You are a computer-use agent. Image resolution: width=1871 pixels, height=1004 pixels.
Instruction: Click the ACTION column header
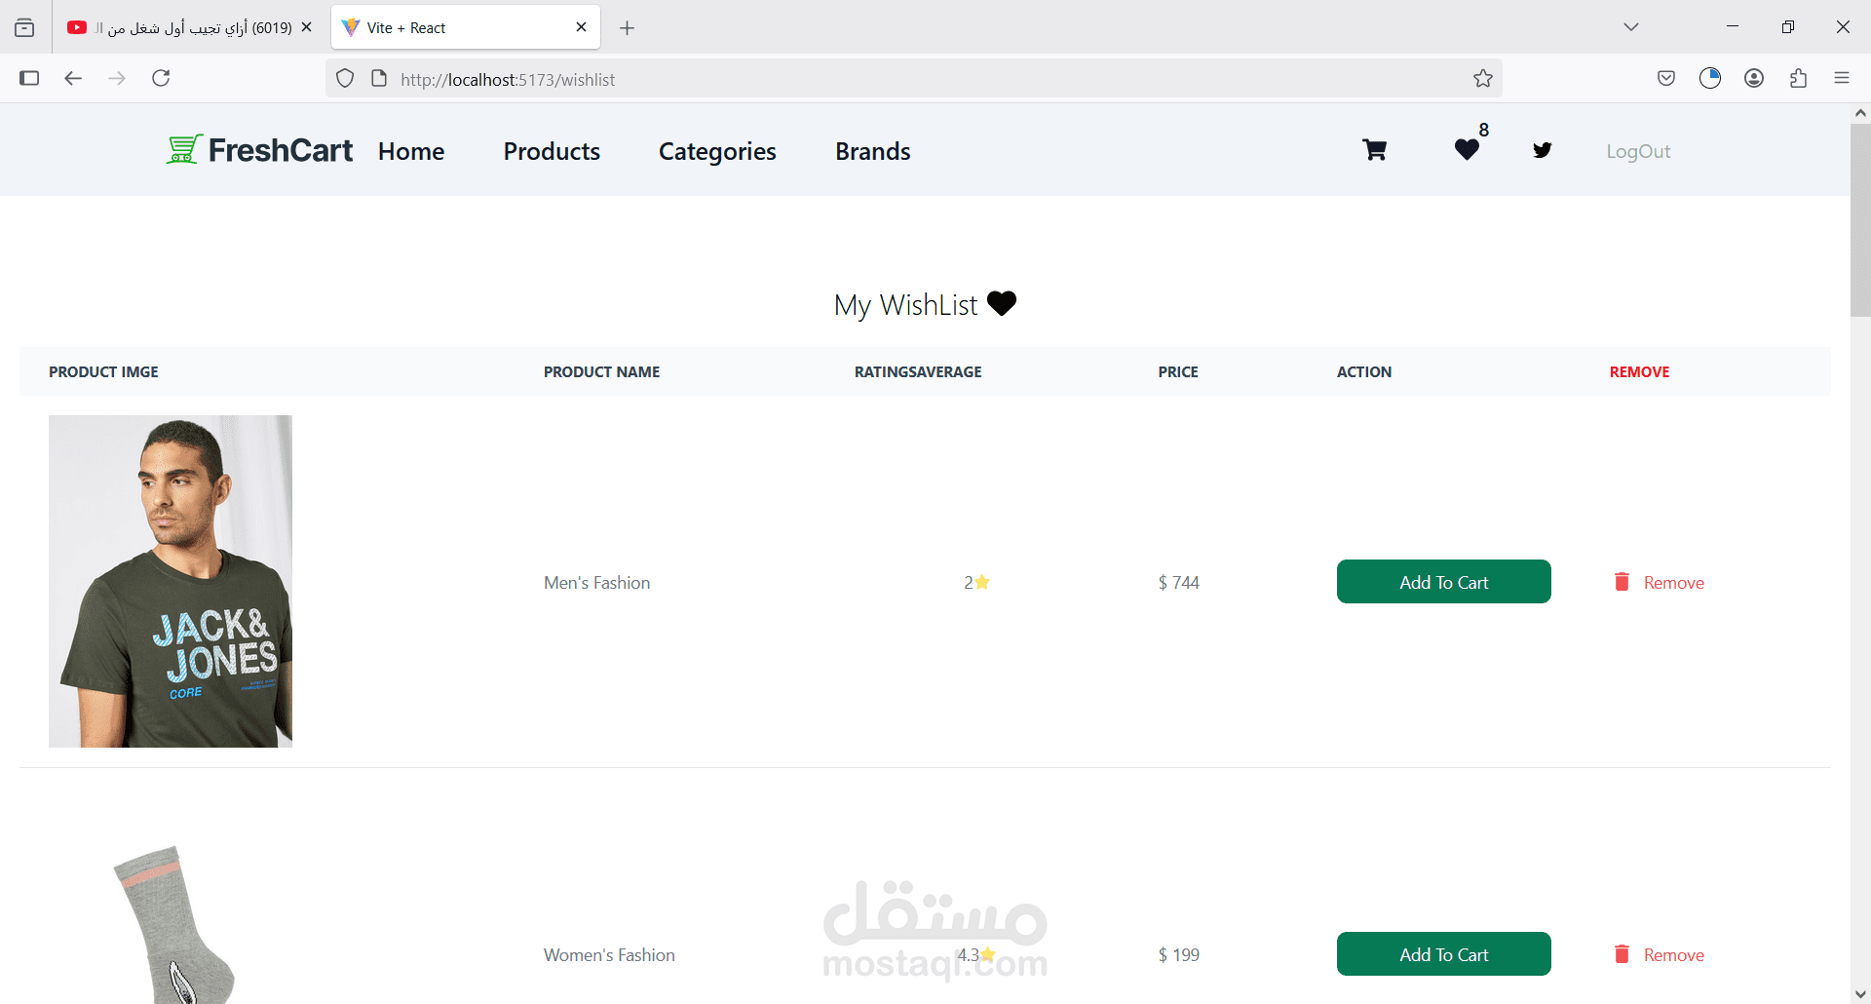click(1363, 372)
